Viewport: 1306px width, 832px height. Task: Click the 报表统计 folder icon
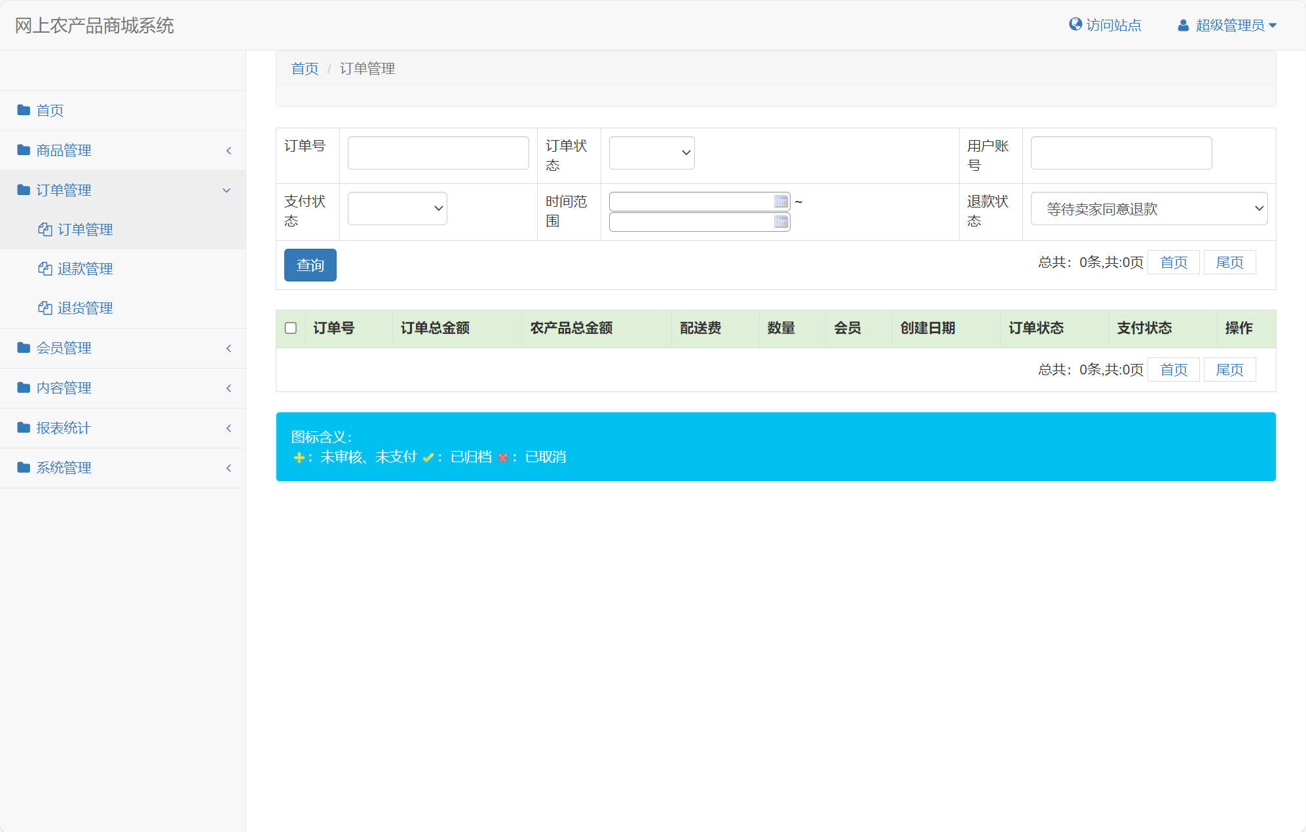tap(23, 427)
